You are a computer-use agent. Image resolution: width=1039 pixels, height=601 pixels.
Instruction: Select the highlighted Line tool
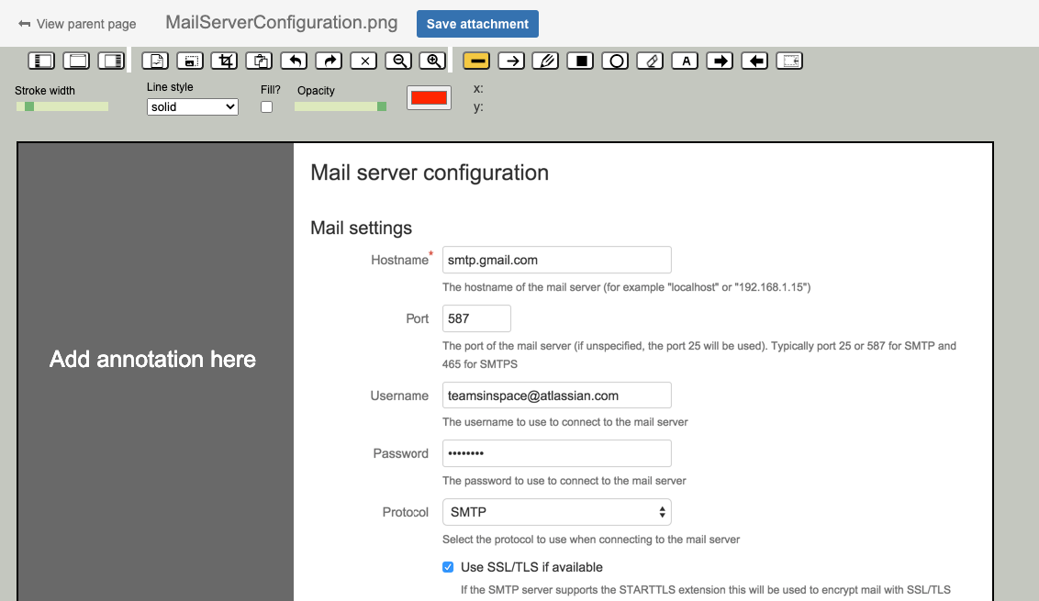[476, 61]
